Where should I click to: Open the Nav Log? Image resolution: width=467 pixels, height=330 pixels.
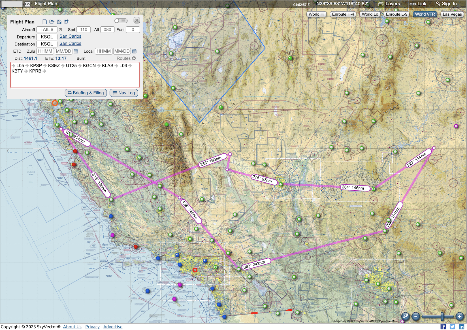[x=124, y=93]
